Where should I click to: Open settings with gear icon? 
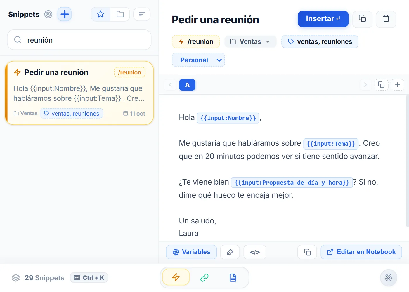389,277
